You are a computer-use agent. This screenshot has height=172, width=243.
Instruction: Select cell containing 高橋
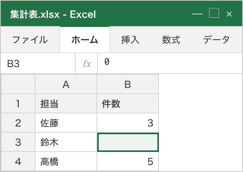(66, 161)
